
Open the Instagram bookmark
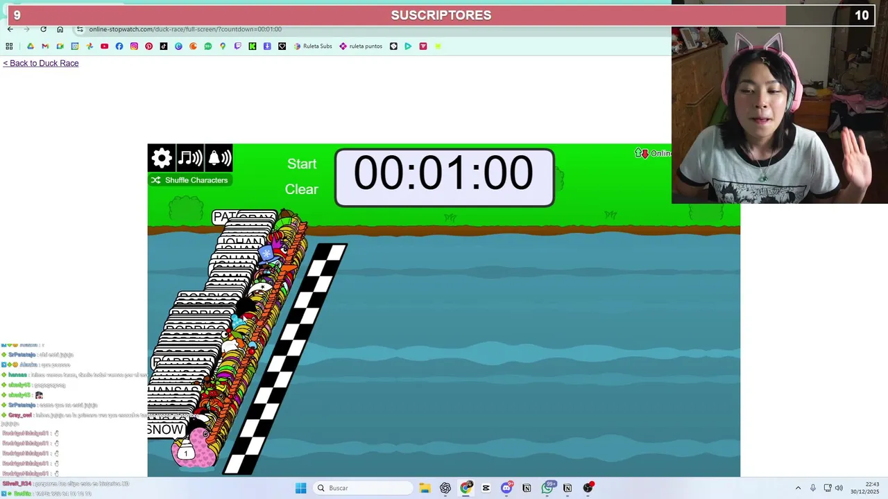[x=134, y=46]
